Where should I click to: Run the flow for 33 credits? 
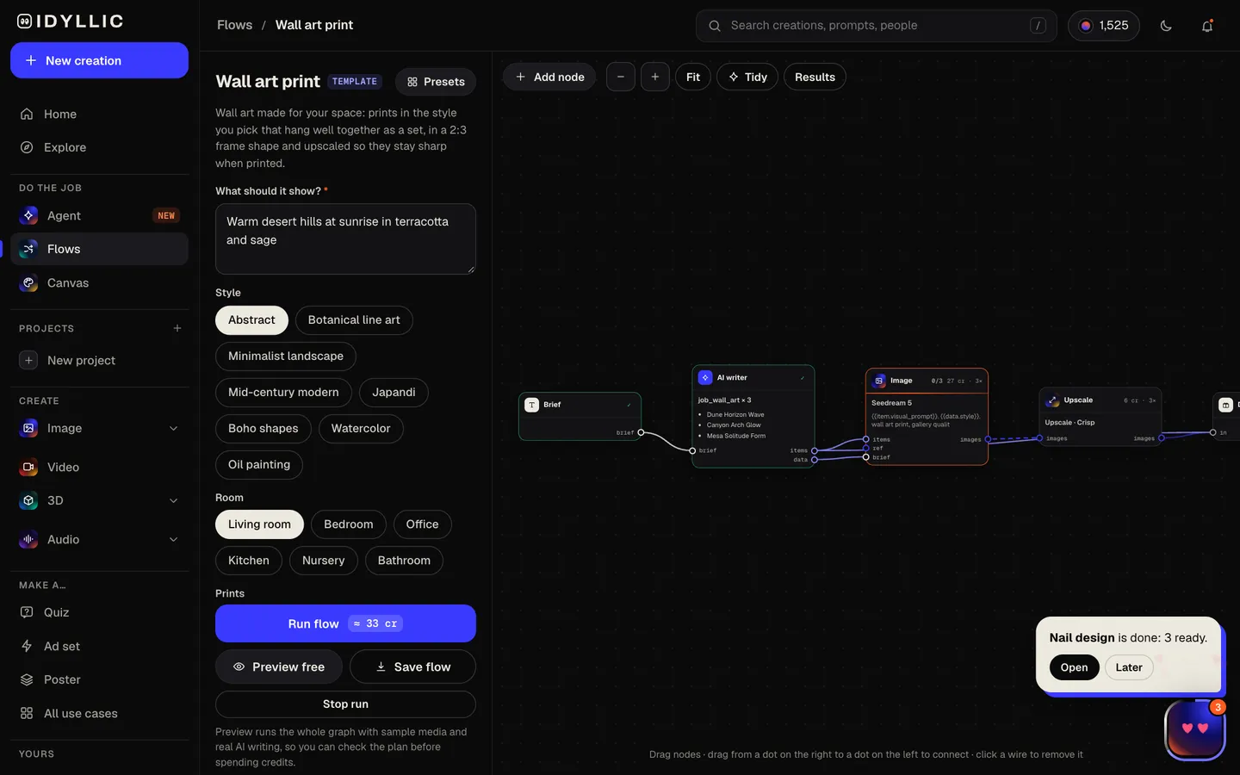pyautogui.click(x=345, y=623)
